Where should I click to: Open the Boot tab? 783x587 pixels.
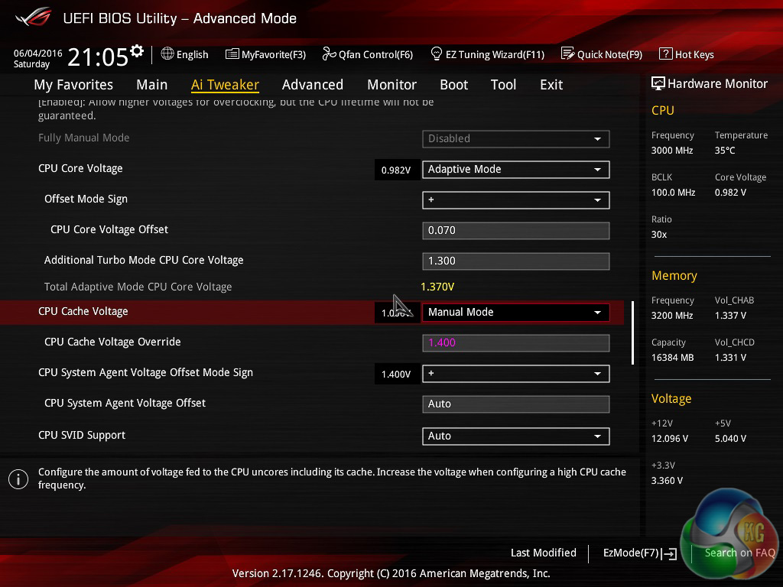(454, 85)
